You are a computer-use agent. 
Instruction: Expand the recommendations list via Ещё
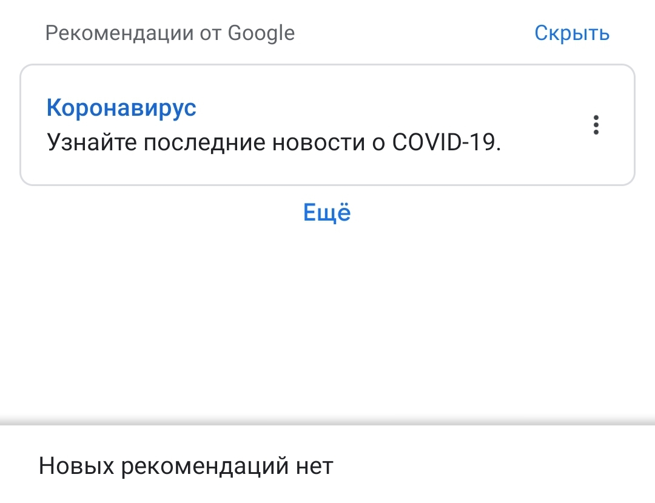tap(327, 212)
